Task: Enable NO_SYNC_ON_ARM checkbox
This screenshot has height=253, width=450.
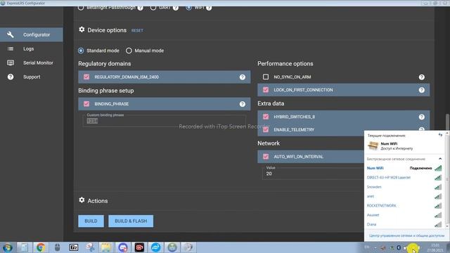Action: tap(266, 77)
